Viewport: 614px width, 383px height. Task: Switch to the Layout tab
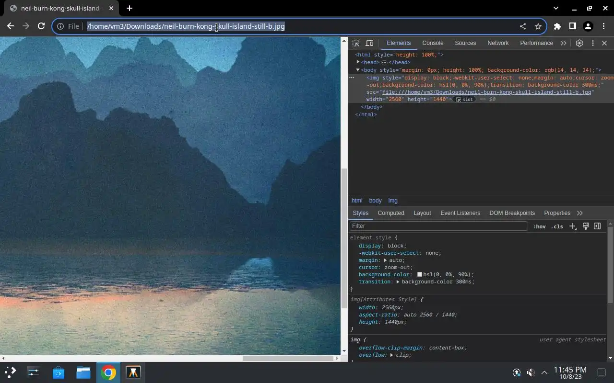(x=422, y=213)
